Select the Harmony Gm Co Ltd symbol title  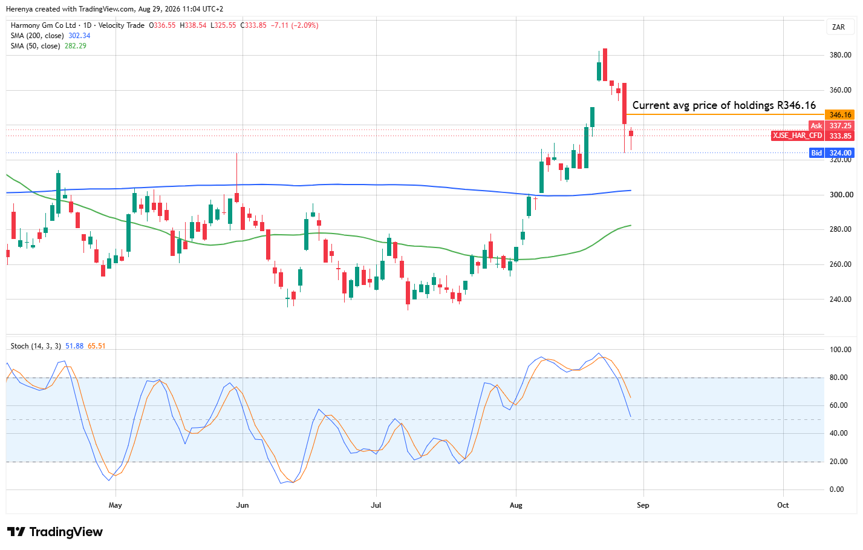(44, 25)
